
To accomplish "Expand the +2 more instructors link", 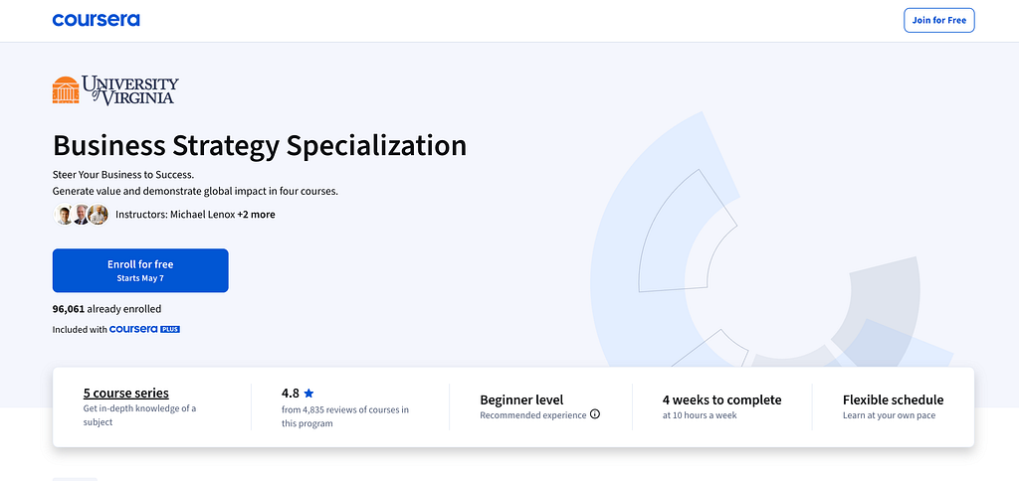I will tap(256, 215).
